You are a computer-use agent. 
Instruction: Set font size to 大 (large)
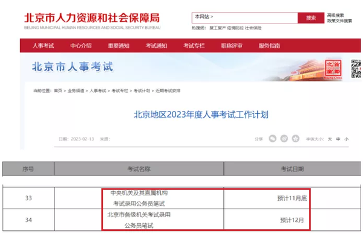tap(330, 139)
